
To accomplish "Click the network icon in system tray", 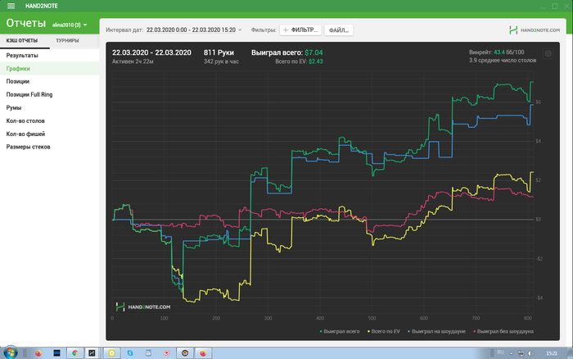I will pos(521,353).
